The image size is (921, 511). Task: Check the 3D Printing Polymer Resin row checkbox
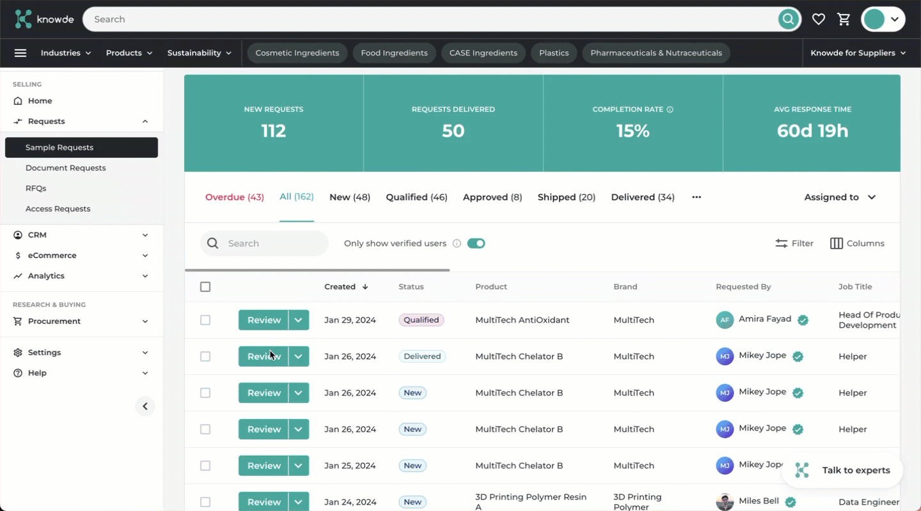[205, 502]
